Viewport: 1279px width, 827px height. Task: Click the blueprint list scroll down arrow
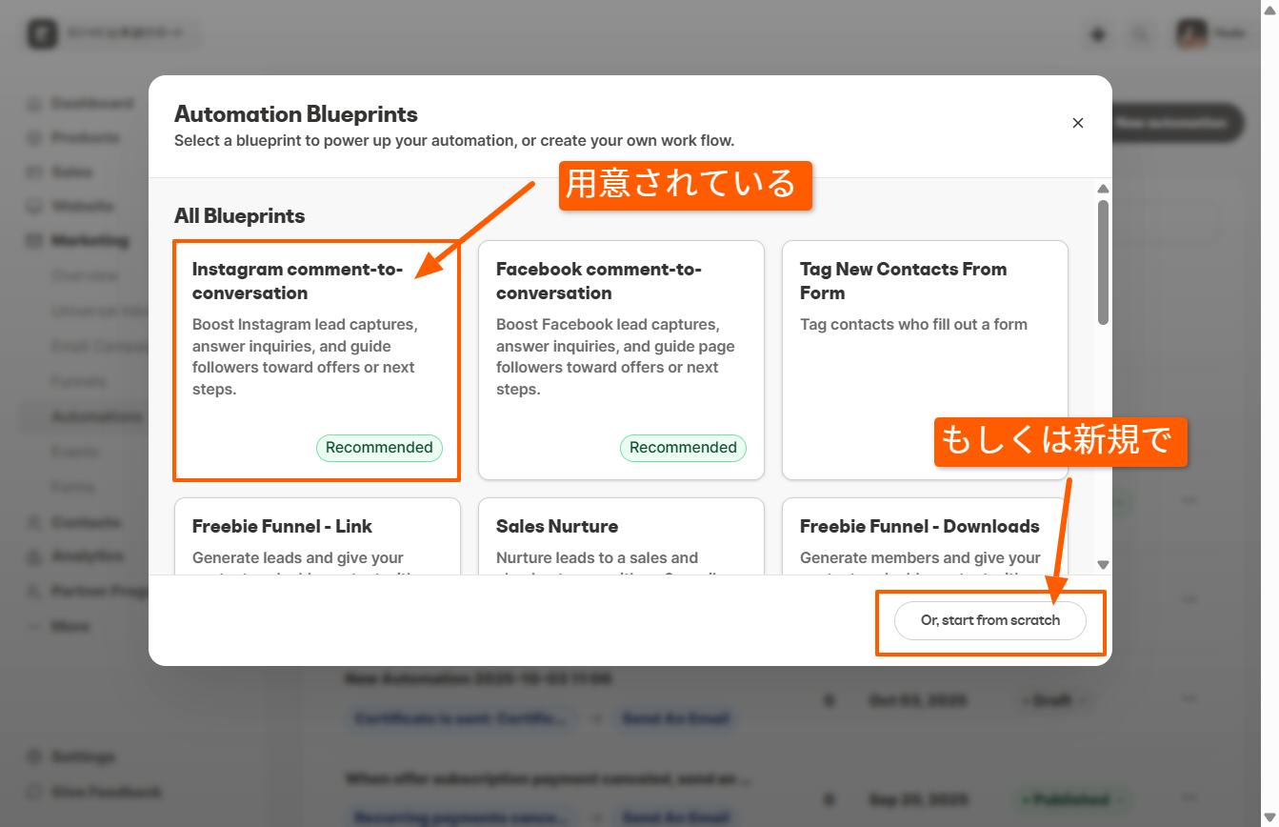1103,564
